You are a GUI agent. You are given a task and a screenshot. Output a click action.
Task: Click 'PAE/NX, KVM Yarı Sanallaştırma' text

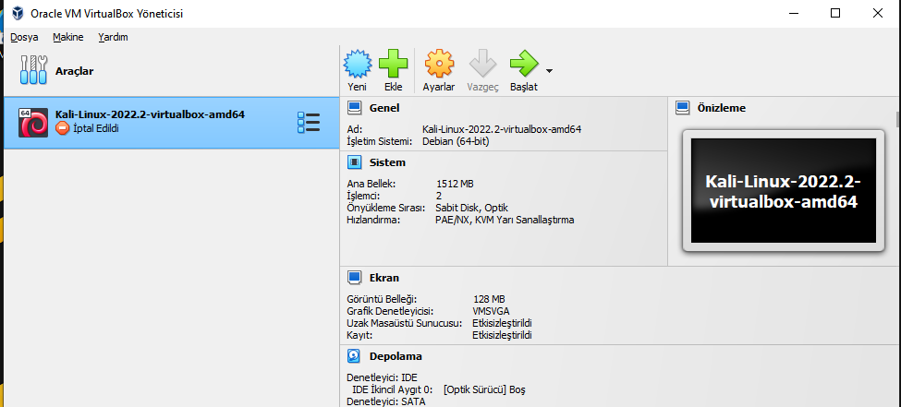coord(505,220)
